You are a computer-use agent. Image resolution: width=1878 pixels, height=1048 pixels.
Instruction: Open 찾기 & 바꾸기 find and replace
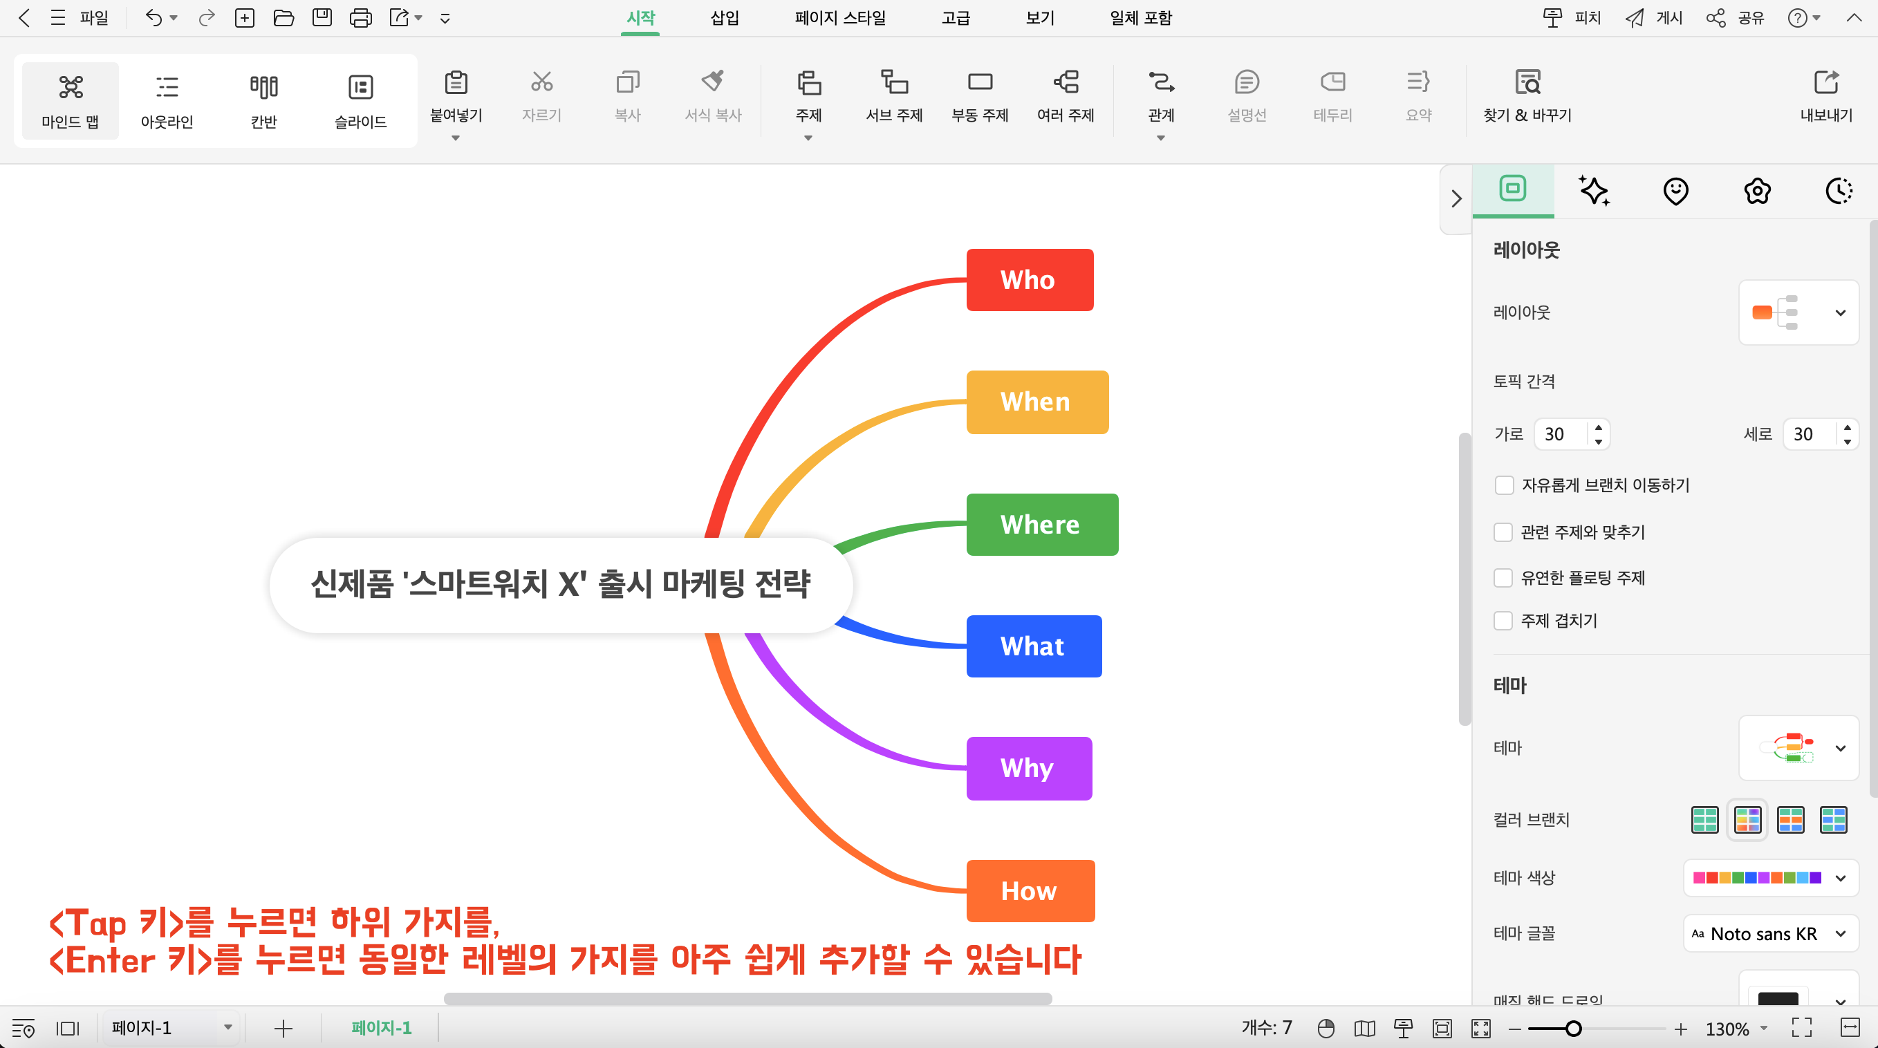(x=1527, y=95)
